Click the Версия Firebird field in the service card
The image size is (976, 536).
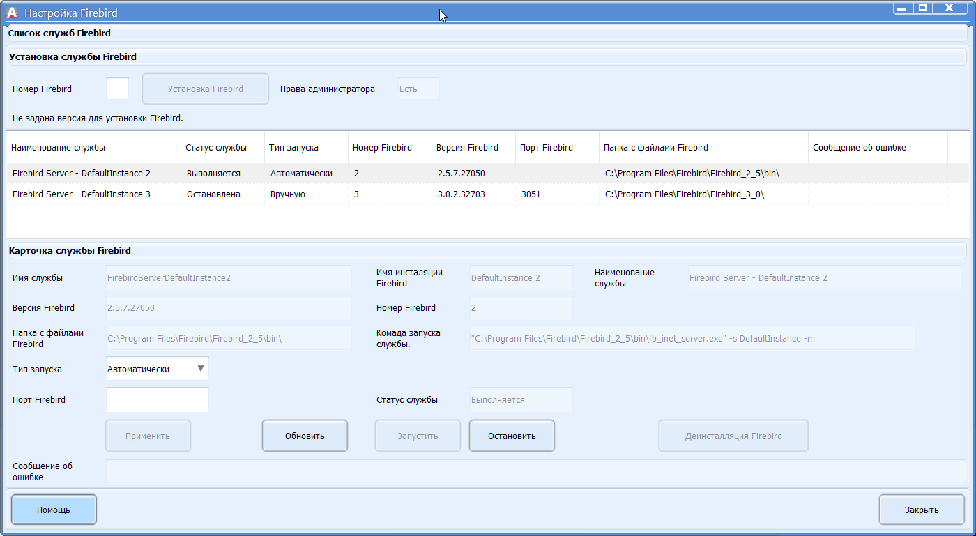coord(229,307)
